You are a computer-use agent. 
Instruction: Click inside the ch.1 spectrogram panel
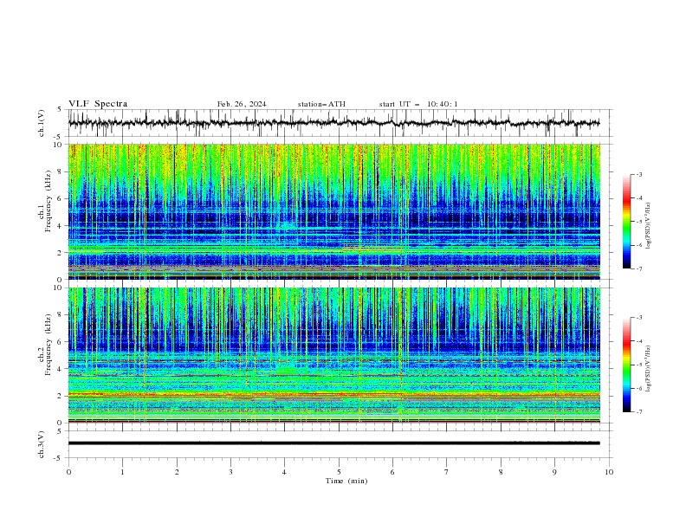333,211
